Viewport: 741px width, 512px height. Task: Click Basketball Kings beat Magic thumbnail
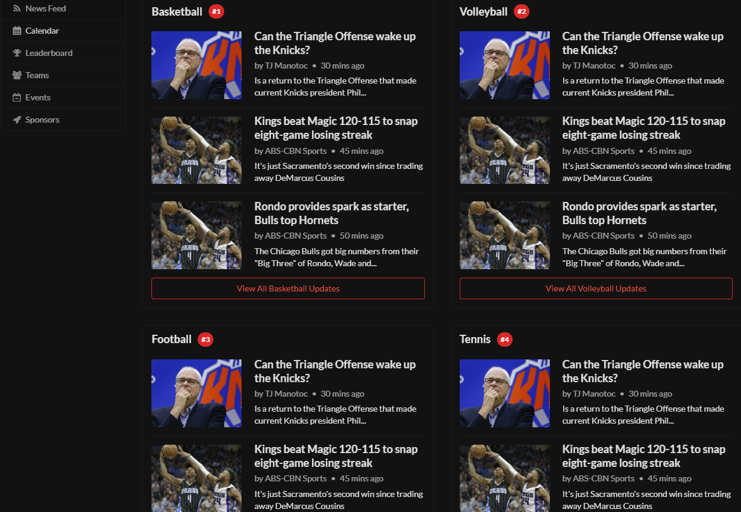(x=197, y=150)
